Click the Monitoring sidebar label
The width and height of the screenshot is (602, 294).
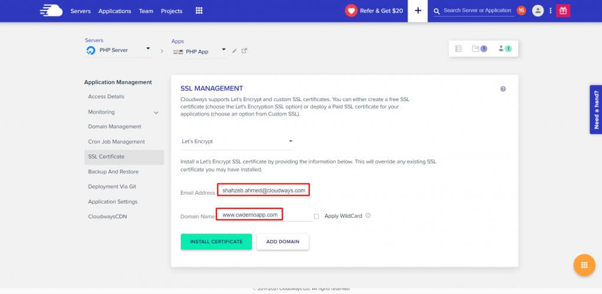(x=101, y=112)
